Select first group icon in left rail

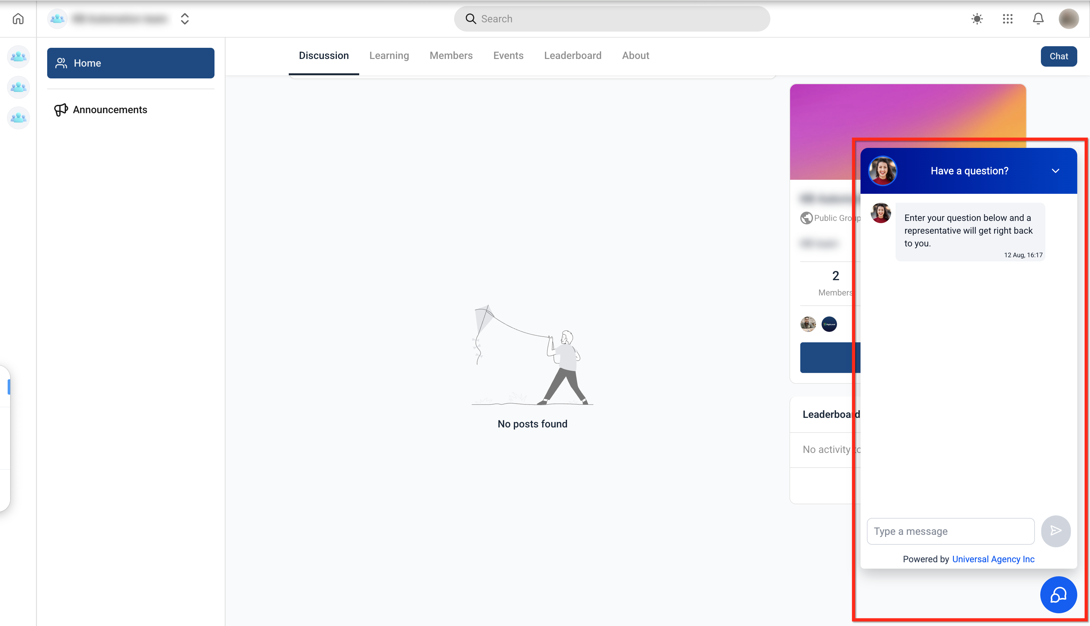pyautogui.click(x=18, y=56)
